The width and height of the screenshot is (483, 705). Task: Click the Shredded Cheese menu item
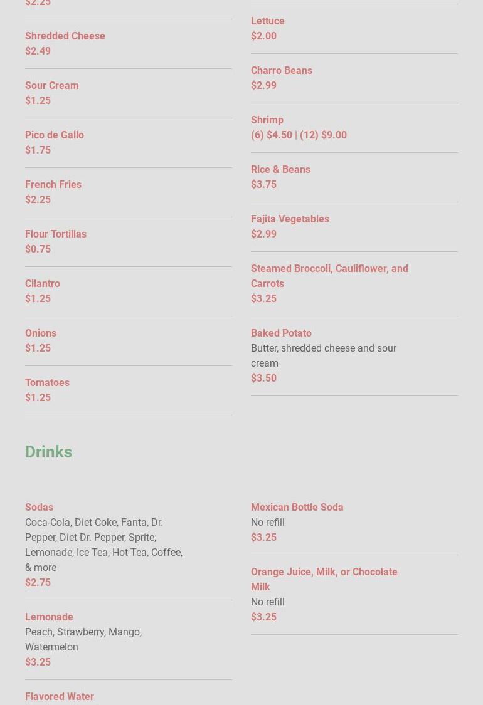pyautogui.click(x=65, y=36)
